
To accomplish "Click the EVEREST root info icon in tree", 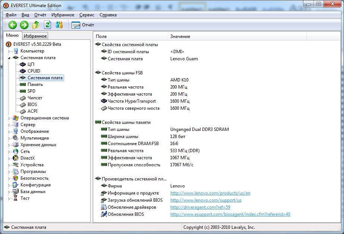I will tap(8, 44).
